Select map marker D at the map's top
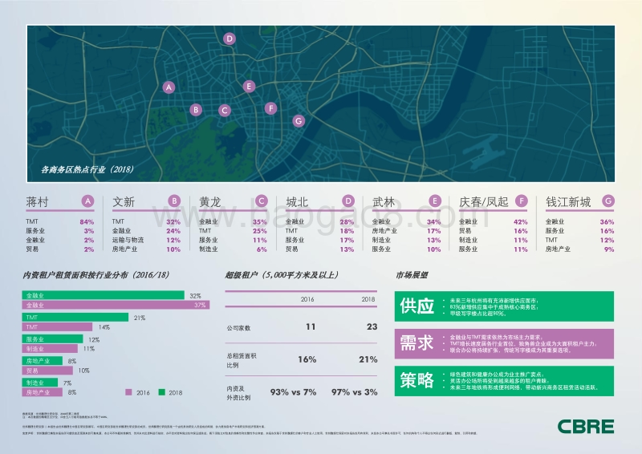 (x=230, y=39)
